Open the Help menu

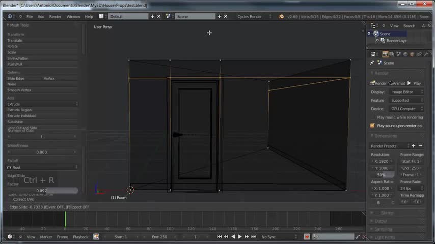pos(89,17)
